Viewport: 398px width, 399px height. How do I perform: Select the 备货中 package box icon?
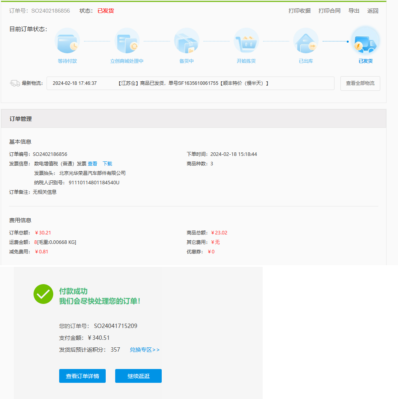pos(187,41)
